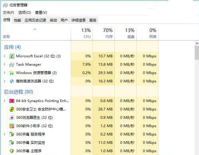
Task: Sort by the 网络 column header
Action: pos(148,33)
